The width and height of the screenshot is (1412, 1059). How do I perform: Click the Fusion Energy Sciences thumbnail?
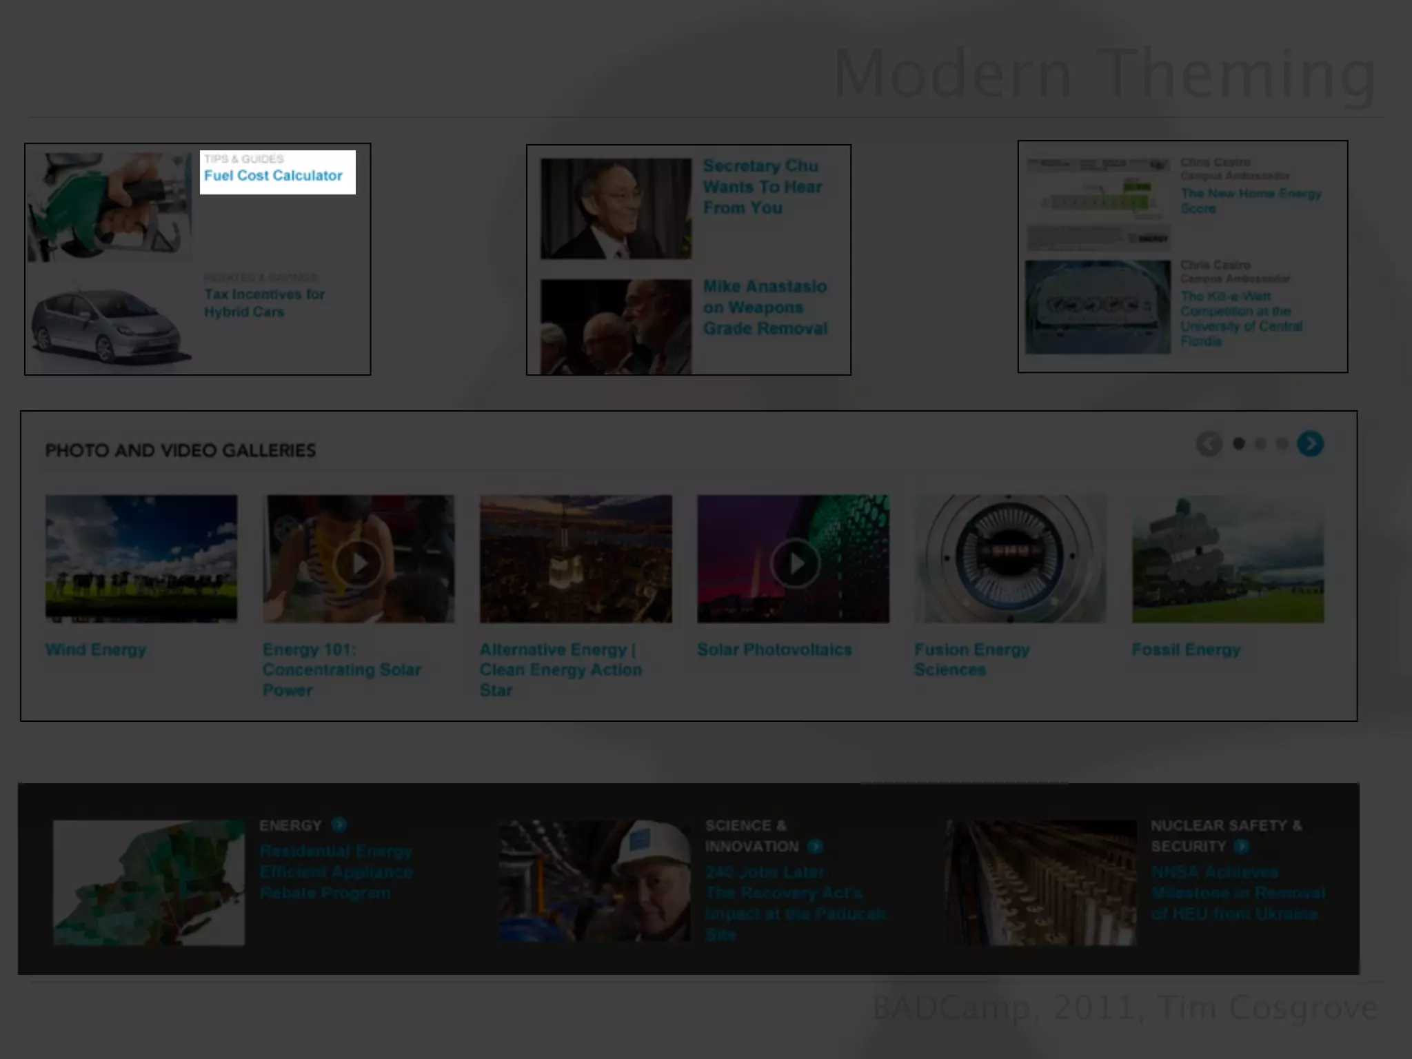1010,558
